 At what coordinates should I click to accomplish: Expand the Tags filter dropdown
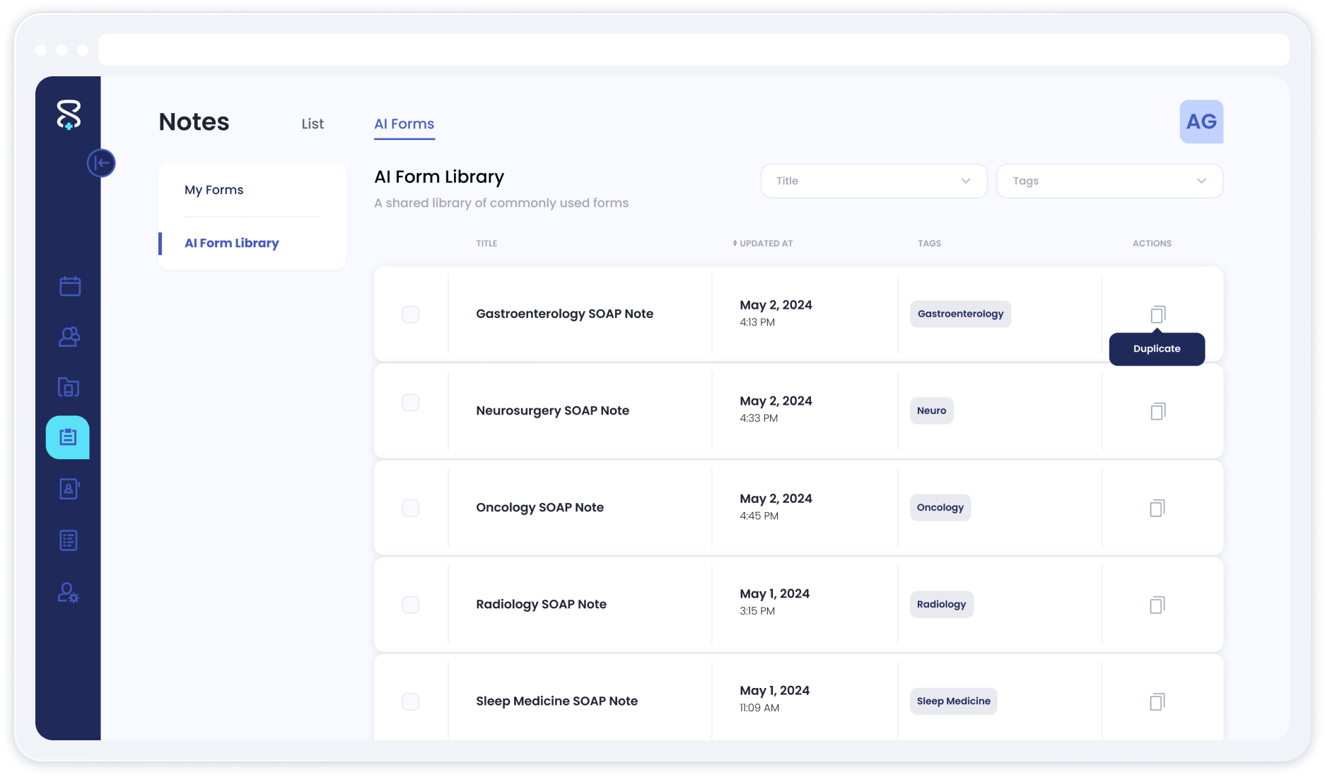1109,181
